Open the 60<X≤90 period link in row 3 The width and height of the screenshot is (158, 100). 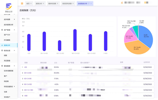tap(28, 78)
